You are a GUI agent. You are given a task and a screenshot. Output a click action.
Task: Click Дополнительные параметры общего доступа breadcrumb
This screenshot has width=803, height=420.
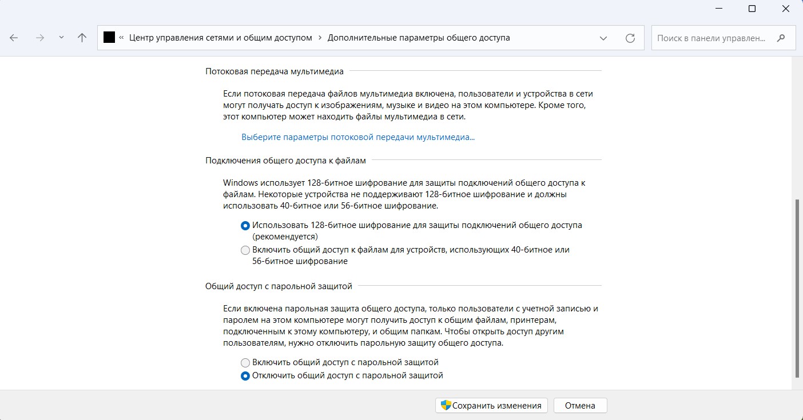click(419, 38)
